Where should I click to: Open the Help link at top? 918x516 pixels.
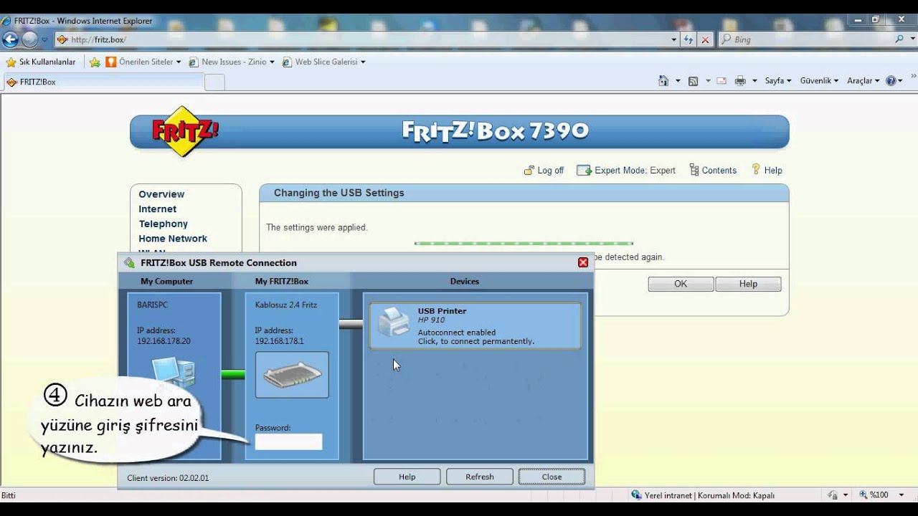(767, 171)
